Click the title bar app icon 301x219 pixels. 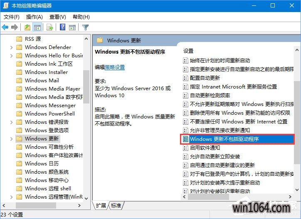6,5
